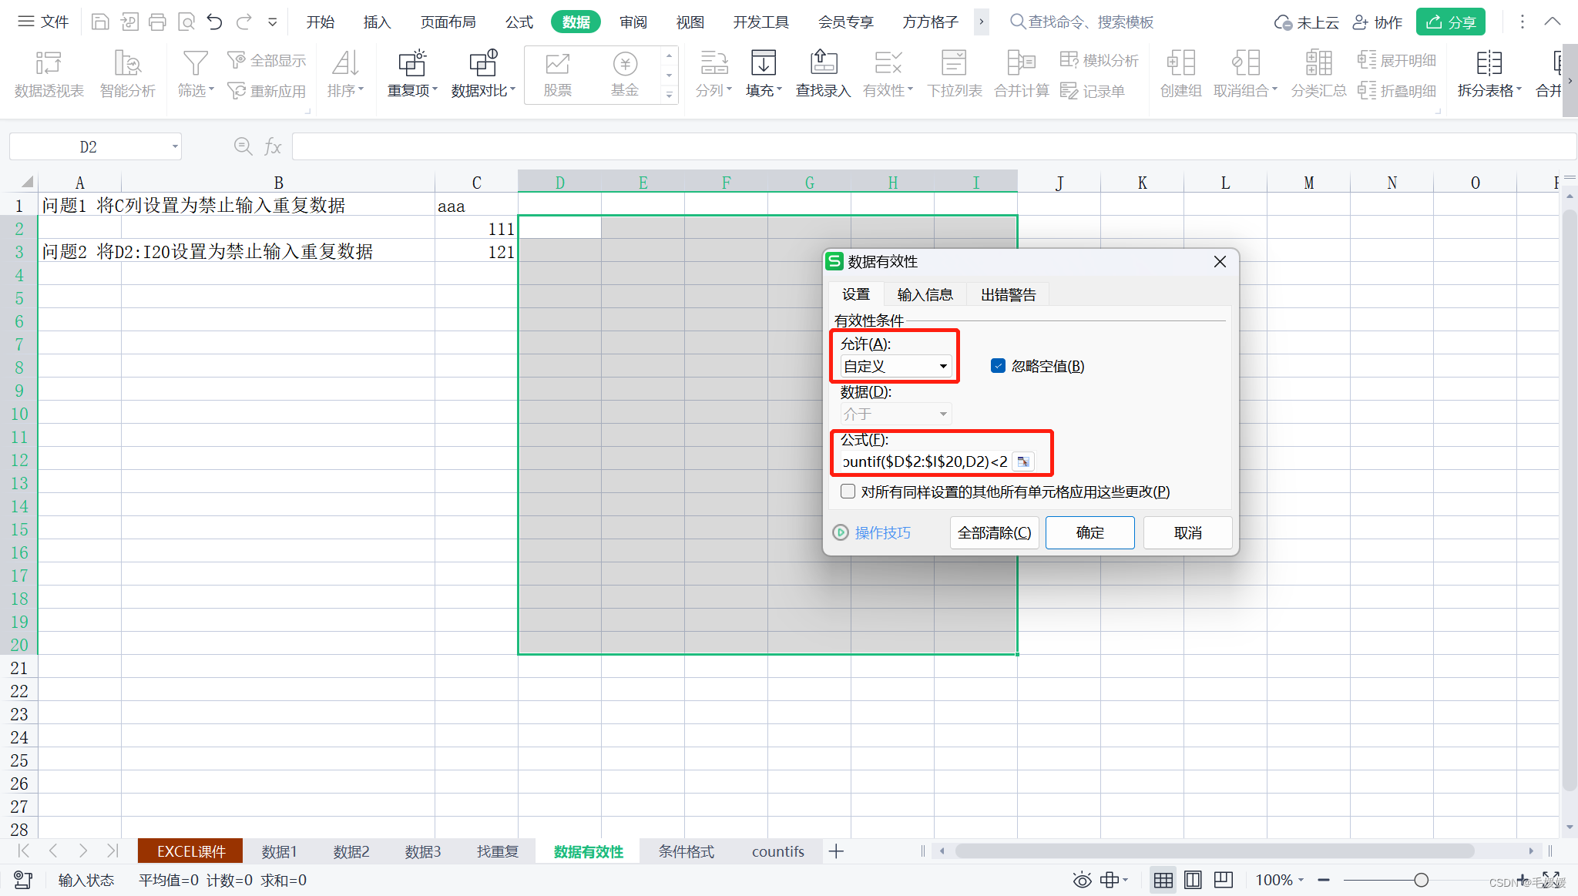Viewport: 1578px width, 896px height.
Task: Expand the quick access toolbar customize arrow
Action: point(273,22)
